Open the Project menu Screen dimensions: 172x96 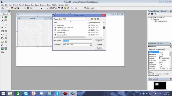(x=15, y=5)
